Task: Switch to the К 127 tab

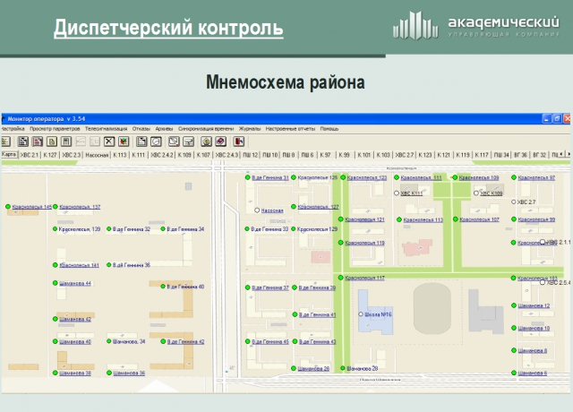Action: pos(50,155)
